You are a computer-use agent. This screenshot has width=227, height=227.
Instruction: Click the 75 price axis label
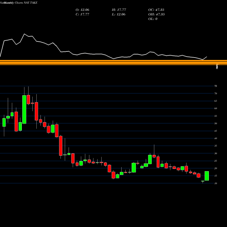click(x=216, y=86)
